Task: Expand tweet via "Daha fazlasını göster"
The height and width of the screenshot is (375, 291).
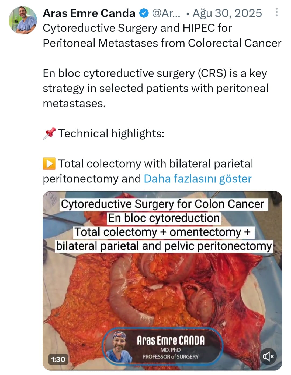Action: click(x=198, y=179)
